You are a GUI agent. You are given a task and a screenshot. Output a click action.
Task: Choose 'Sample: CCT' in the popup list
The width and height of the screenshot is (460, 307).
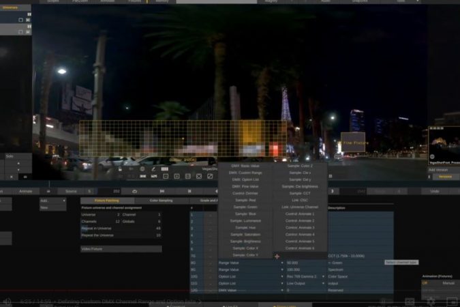300,193
